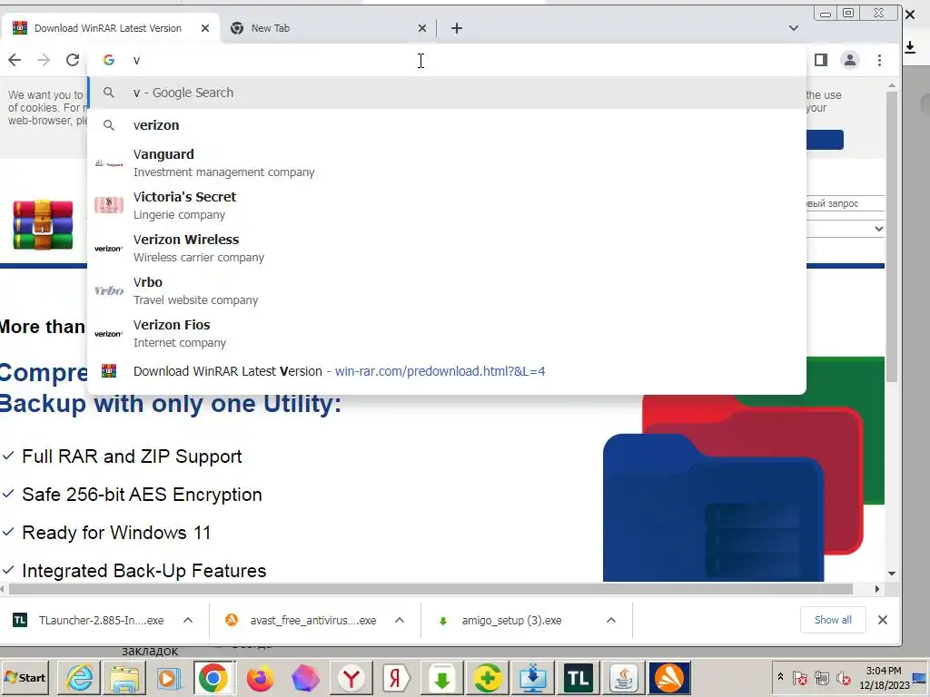Open Avast orange taskbar icon
930x697 pixels.
(x=669, y=678)
